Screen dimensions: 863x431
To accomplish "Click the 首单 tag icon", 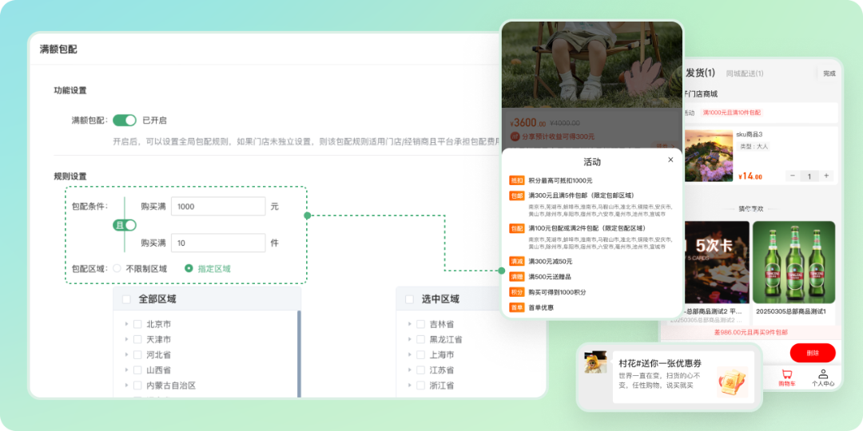I will point(517,307).
